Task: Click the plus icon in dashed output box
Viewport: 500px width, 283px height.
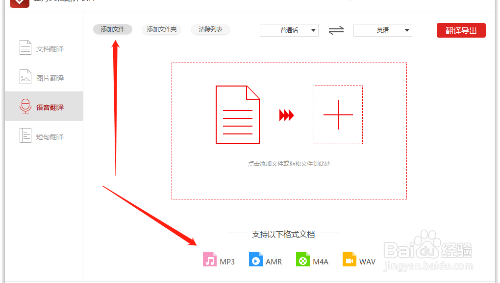Action: click(338, 114)
